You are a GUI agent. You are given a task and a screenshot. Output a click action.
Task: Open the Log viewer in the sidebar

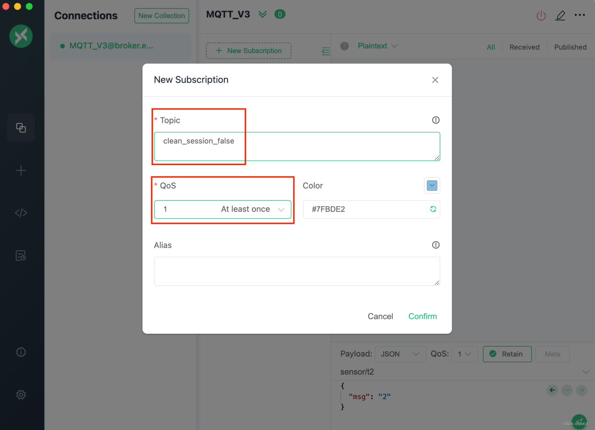pyautogui.click(x=21, y=255)
